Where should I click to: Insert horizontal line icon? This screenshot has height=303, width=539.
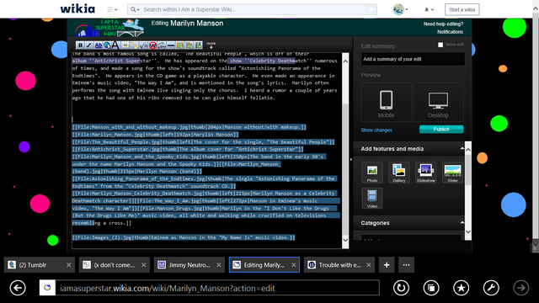pos(170,45)
